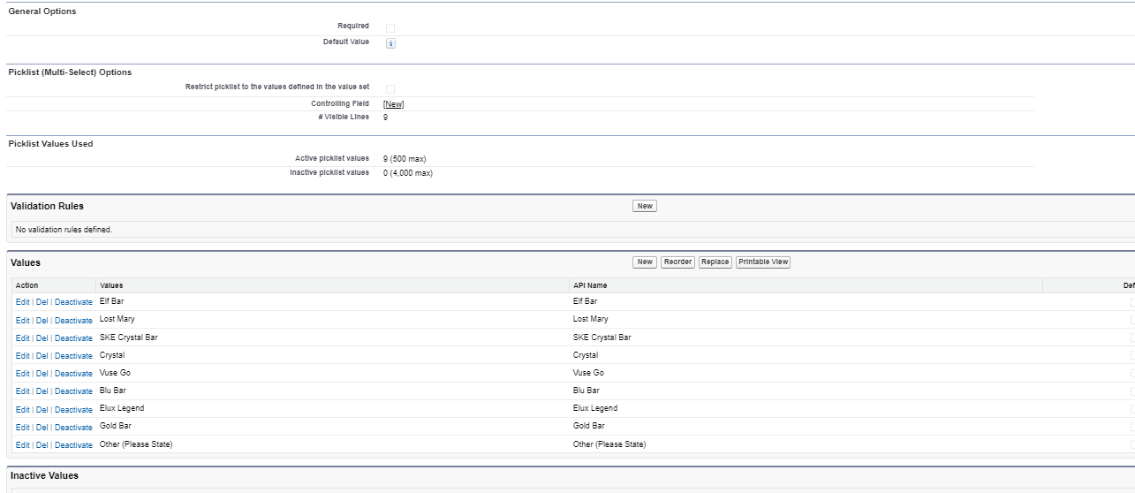Toggle the Required checkbox
This screenshot has width=1135, height=493.
click(390, 28)
